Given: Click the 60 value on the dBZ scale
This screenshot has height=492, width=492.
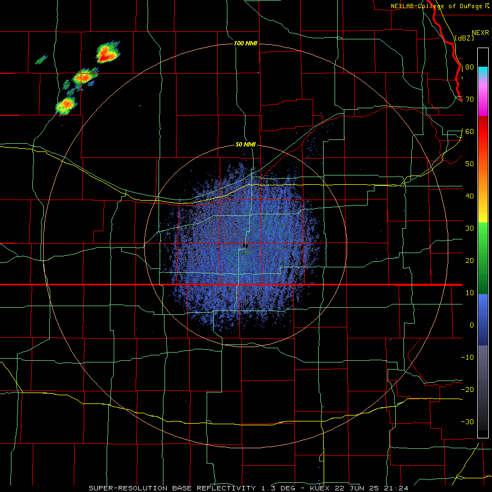Looking at the screenshot, I should (x=470, y=132).
